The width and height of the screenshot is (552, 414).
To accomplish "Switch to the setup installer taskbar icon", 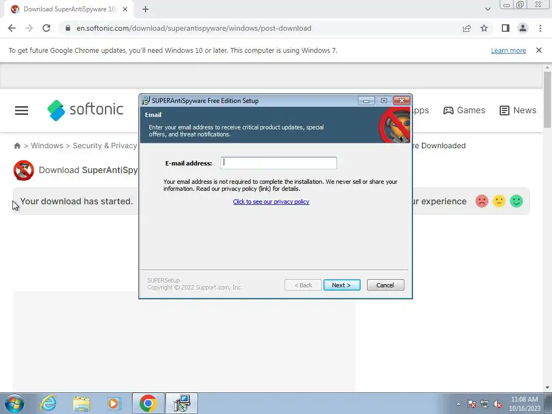I will point(182,403).
